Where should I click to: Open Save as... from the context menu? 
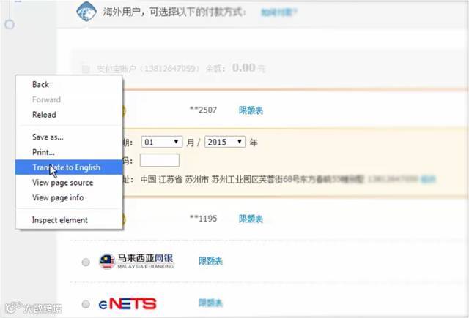69,137
